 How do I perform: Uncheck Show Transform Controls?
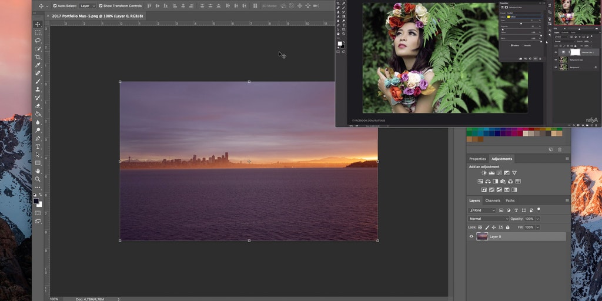(101, 6)
